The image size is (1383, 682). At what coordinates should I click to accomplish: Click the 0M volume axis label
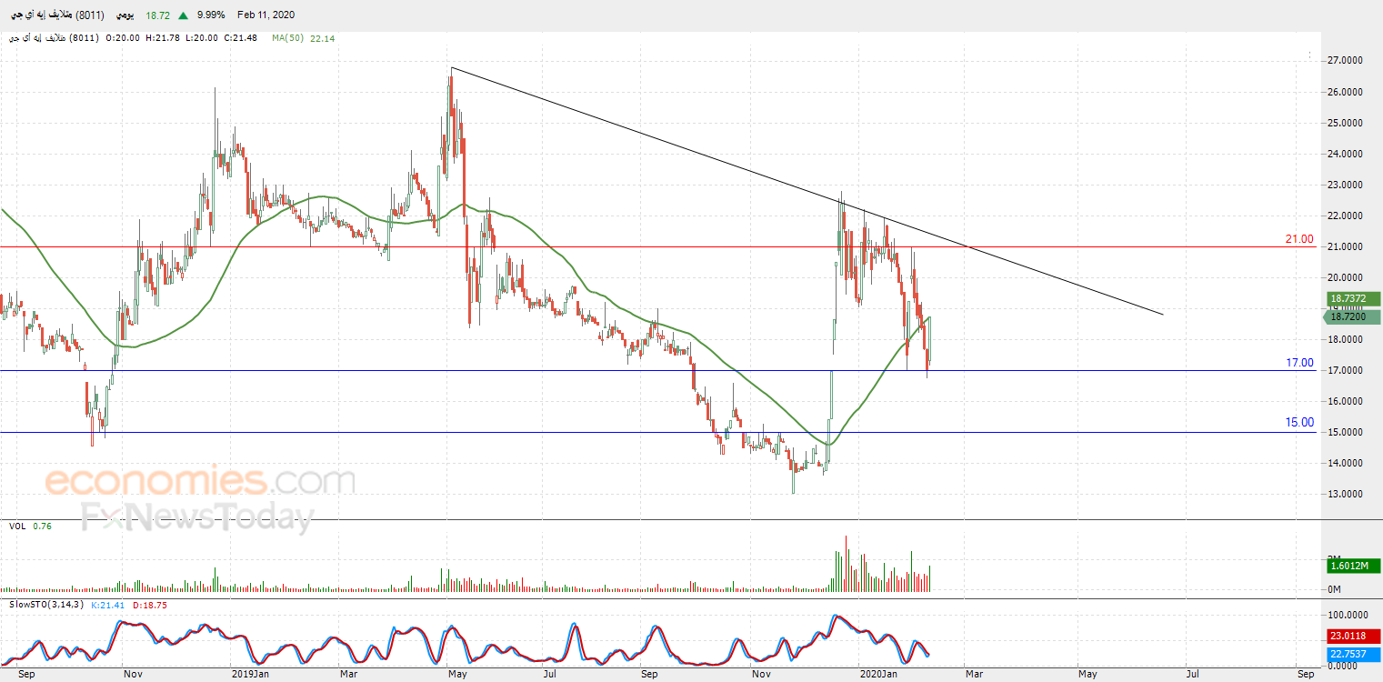coord(1335,589)
